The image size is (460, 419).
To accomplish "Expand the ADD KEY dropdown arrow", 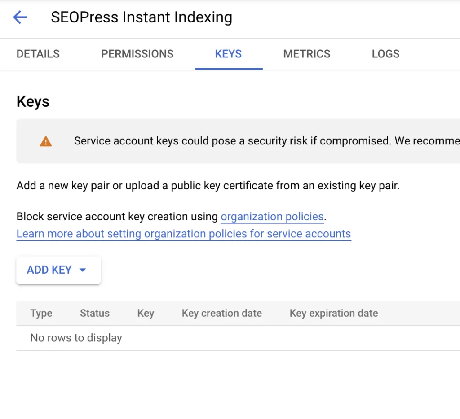I will coord(82,270).
